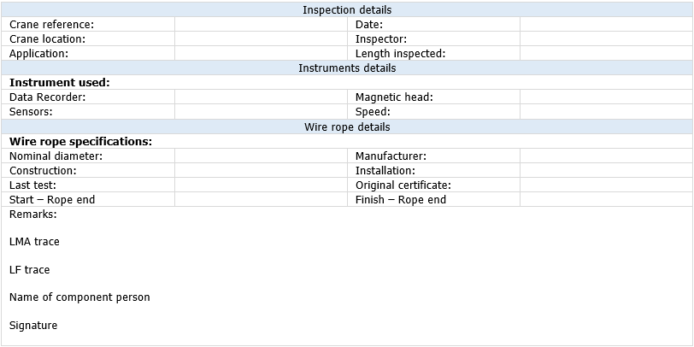Click the Manufacturer value cell
The height and width of the screenshot is (347, 694).
click(606, 156)
